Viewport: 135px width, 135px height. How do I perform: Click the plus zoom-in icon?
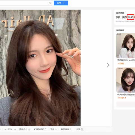click(x=5, y=129)
